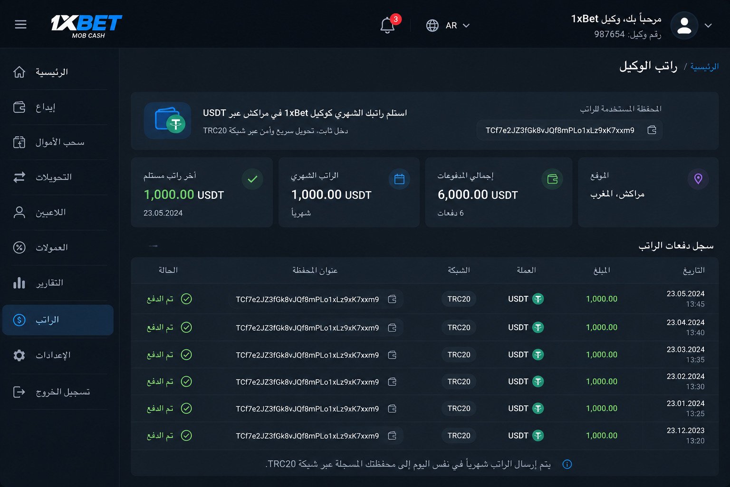Click paid status check in 23.02.2024 row
Viewport: 730px width, 487px height.
186,381
